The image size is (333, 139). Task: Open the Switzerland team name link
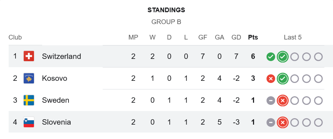(x=61, y=56)
